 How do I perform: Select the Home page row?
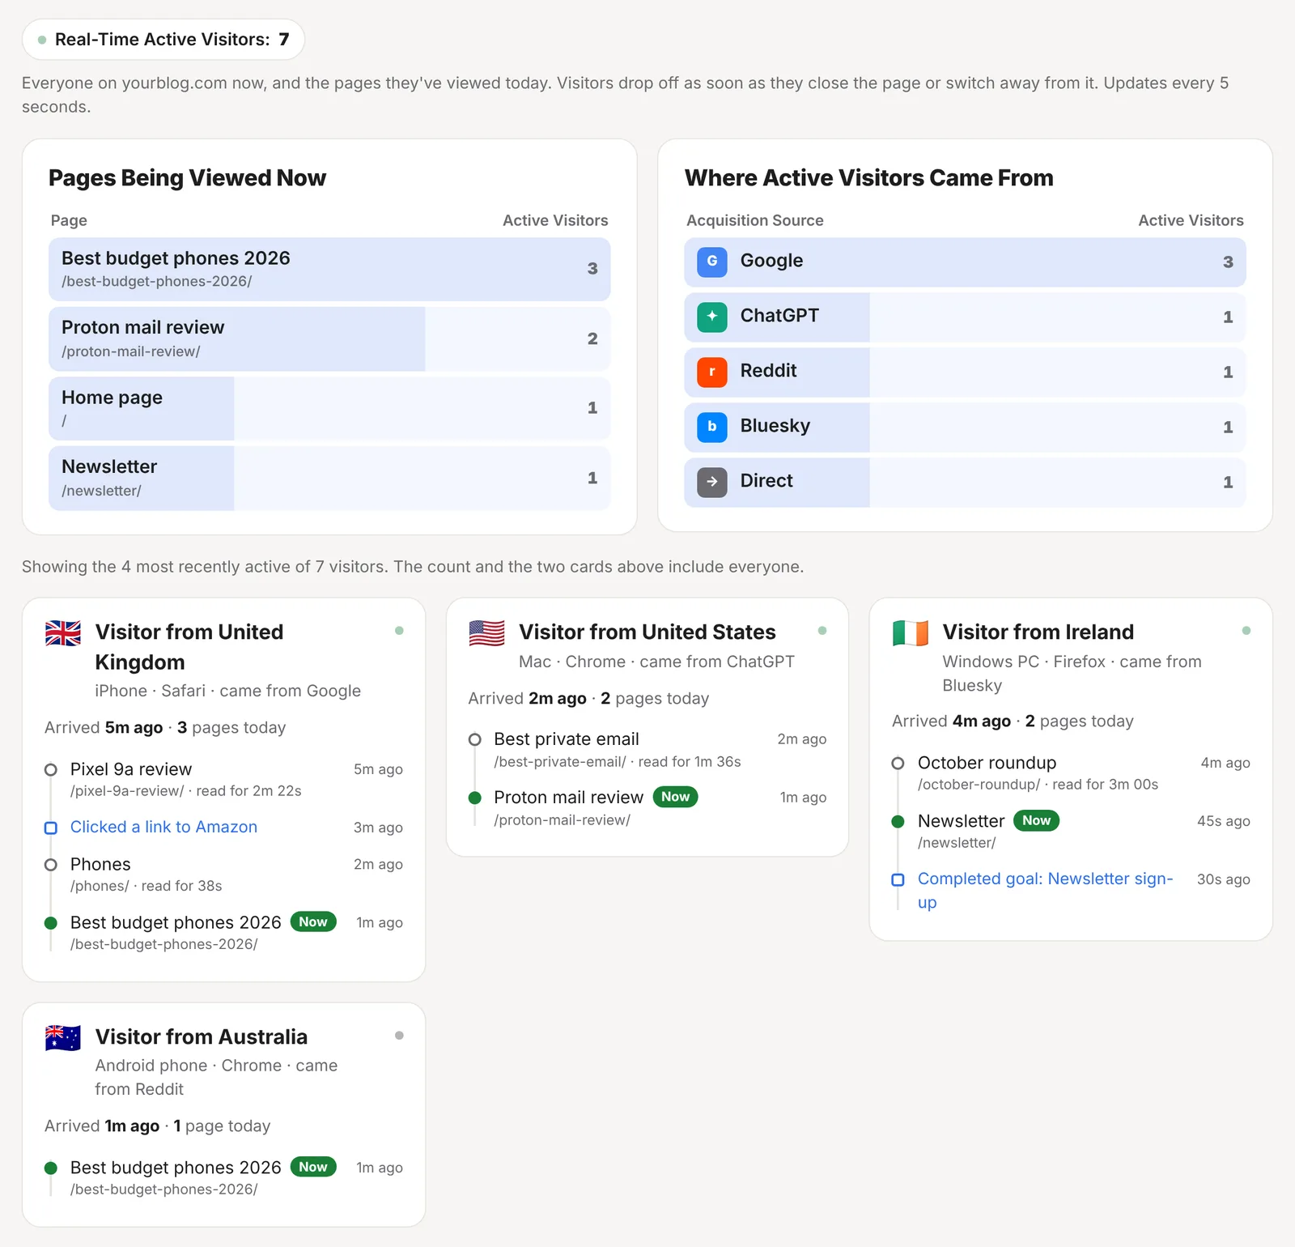point(329,408)
